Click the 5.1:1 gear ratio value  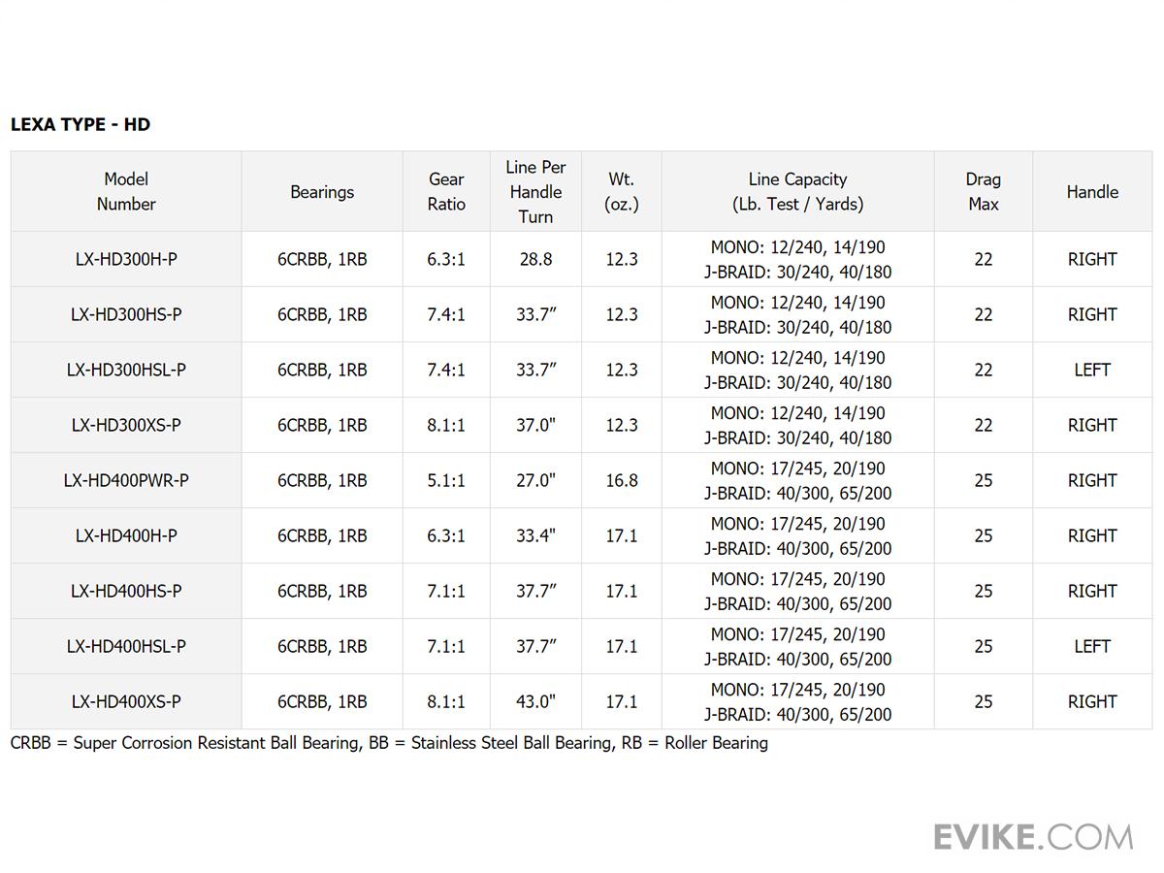pyautogui.click(x=446, y=480)
